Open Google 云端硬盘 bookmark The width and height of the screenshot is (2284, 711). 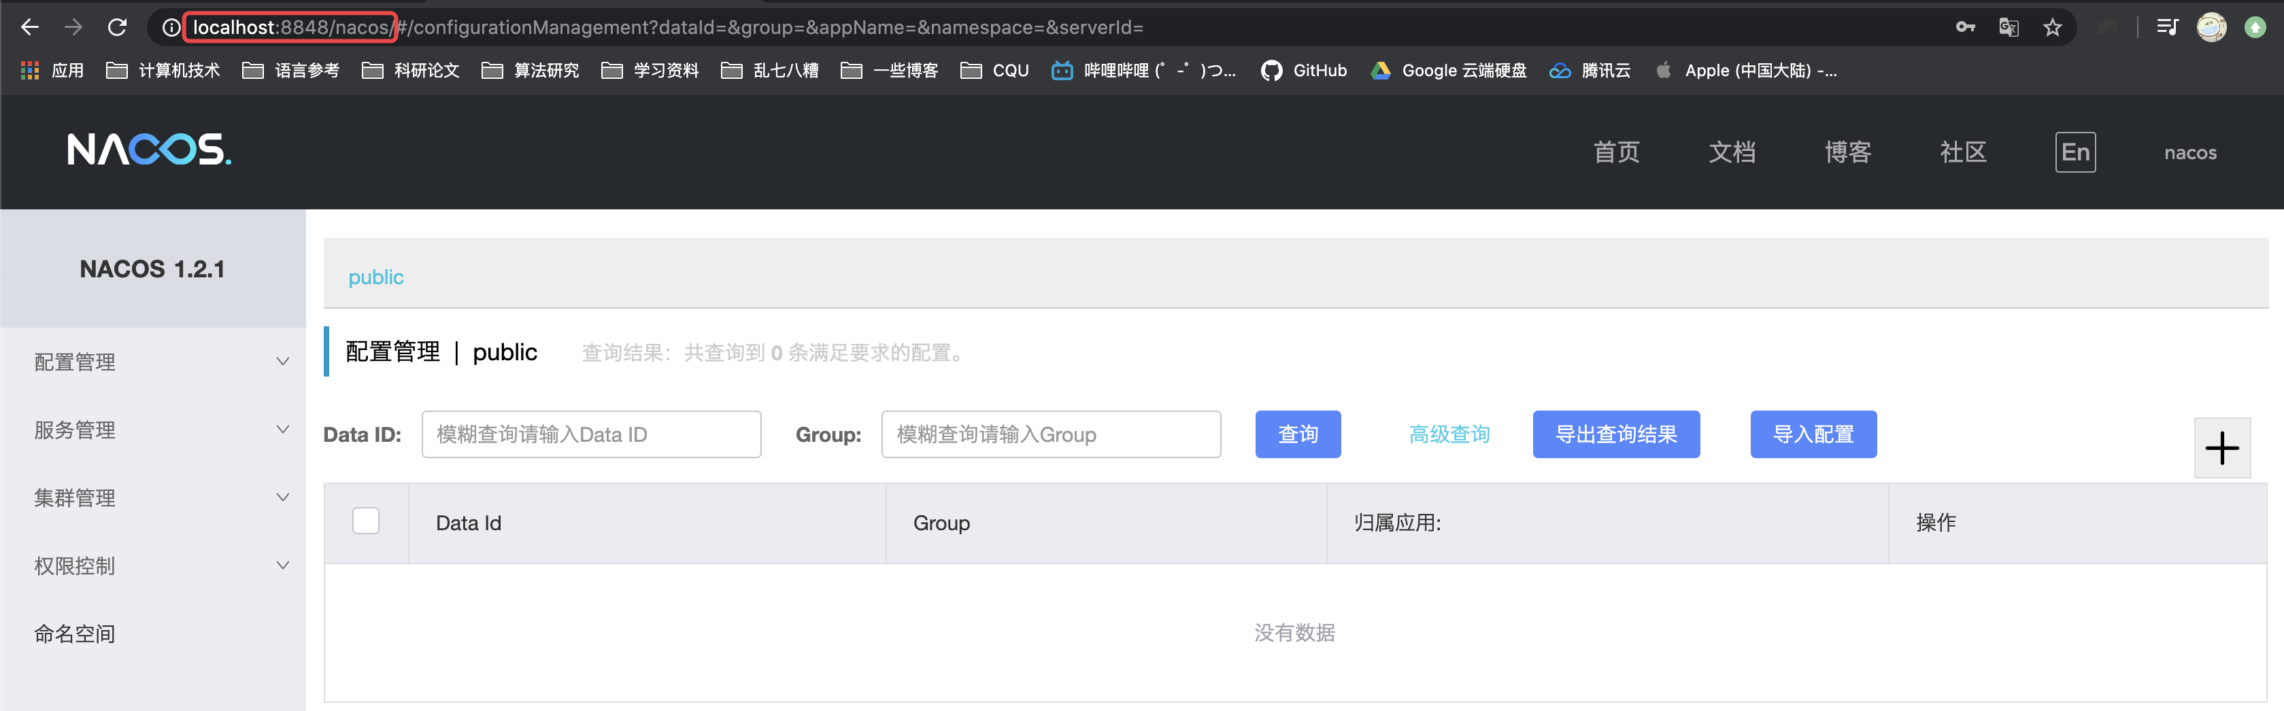[1448, 70]
